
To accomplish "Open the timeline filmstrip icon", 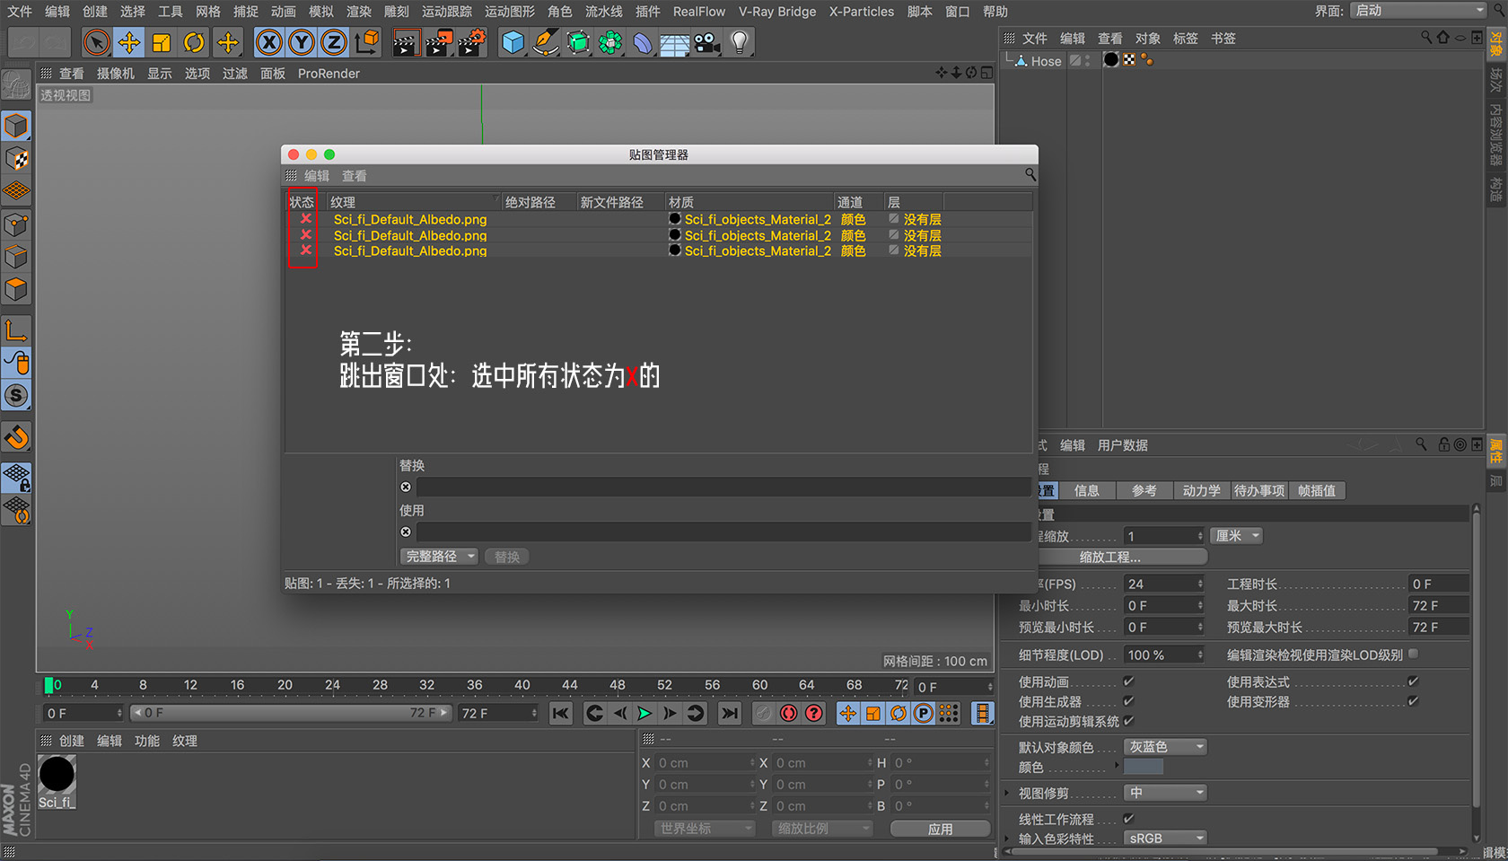I will [983, 713].
